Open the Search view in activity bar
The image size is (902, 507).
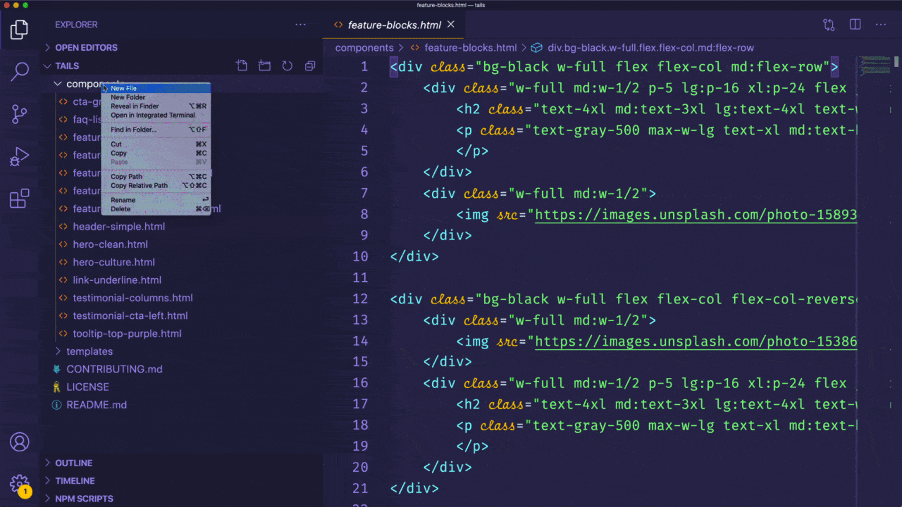pos(19,71)
